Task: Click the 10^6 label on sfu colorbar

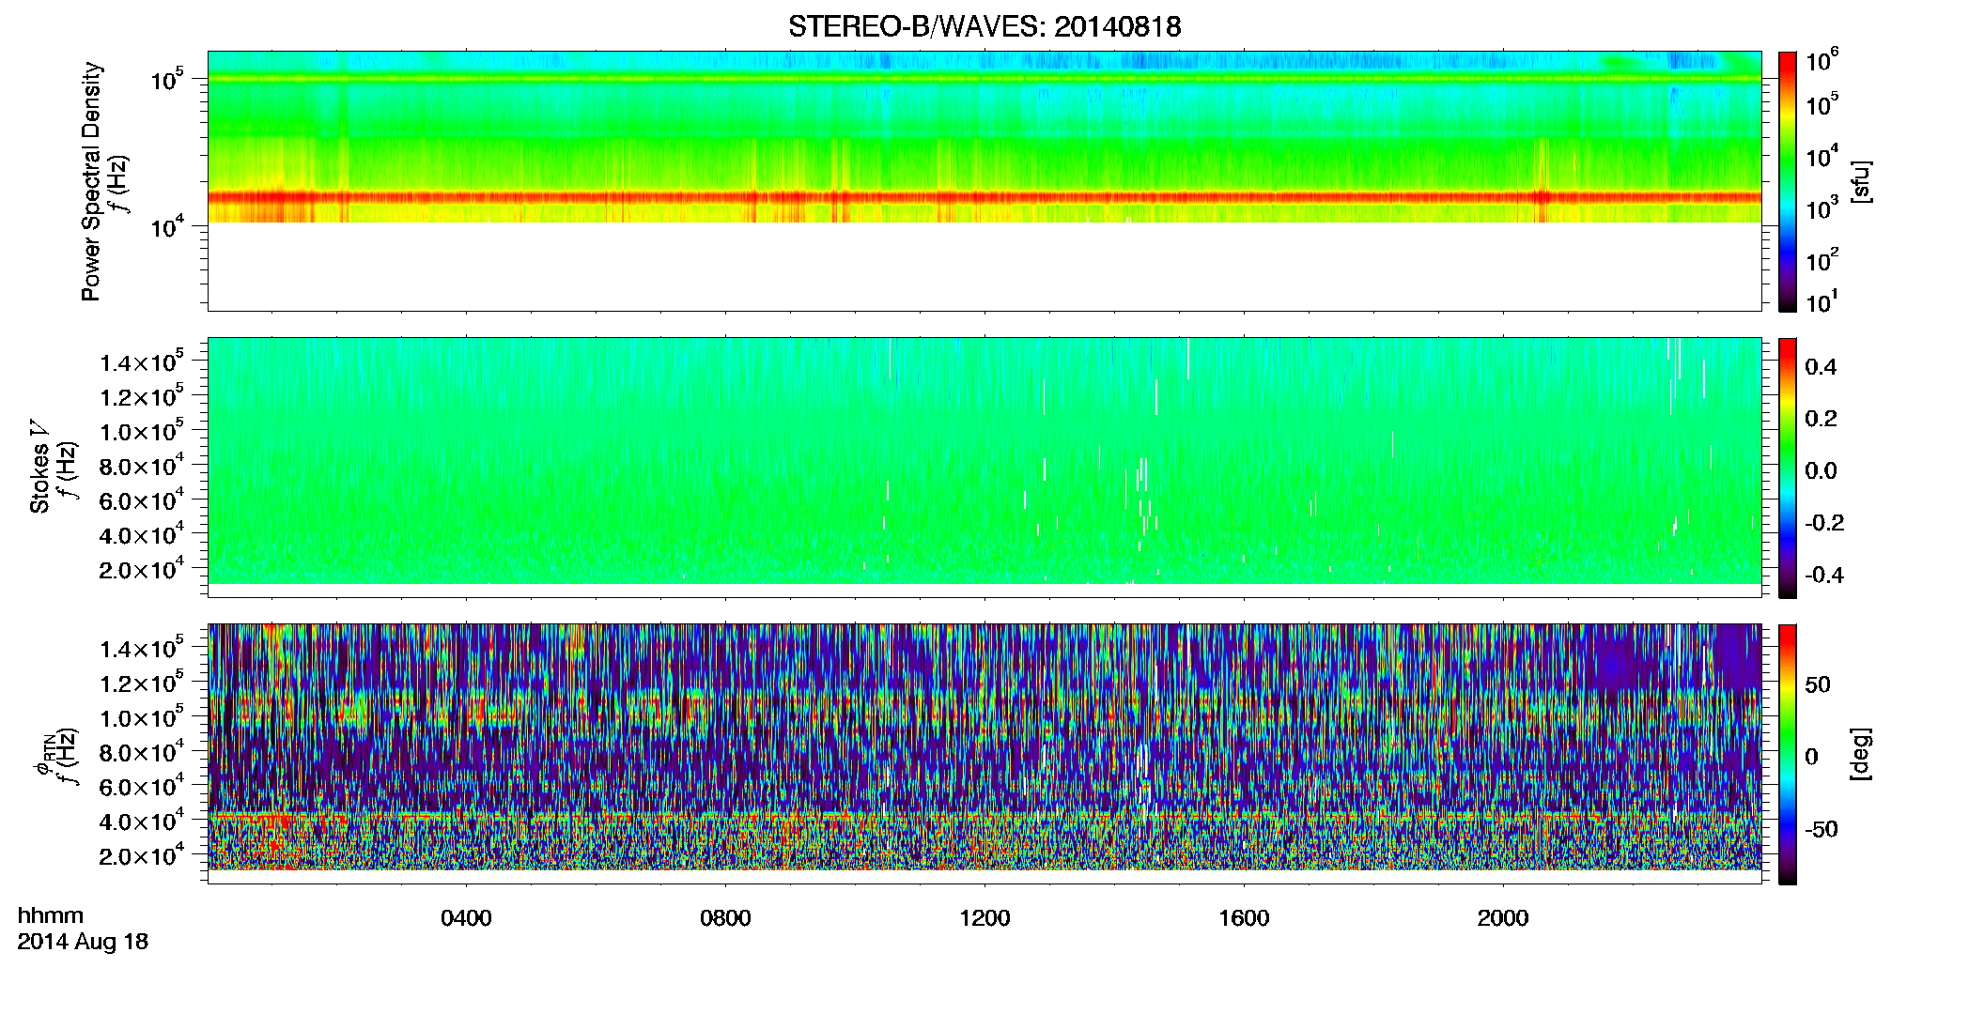Action: coord(1822,62)
